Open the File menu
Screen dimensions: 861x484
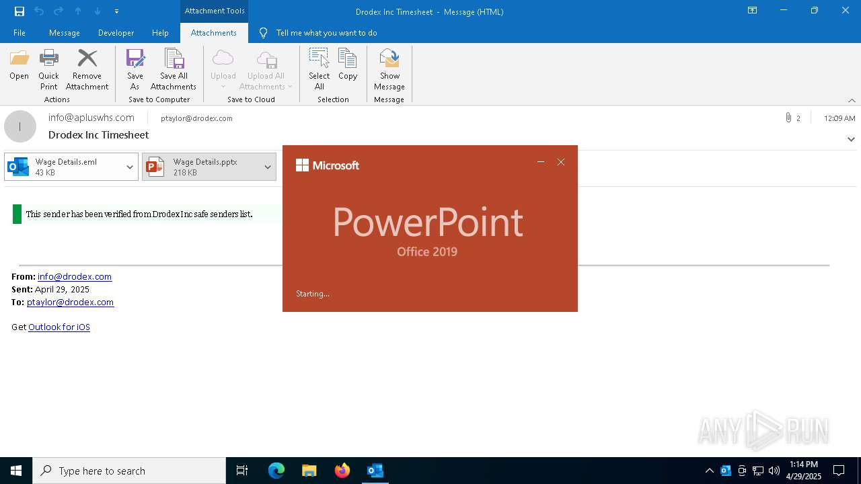coord(20,33)
